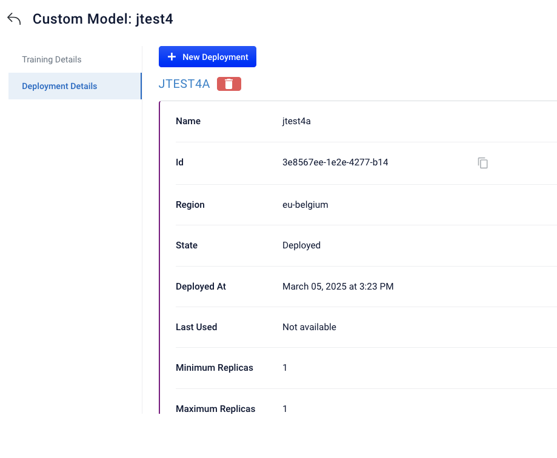Screen dimensions: 557x458
Task: Click the Custom Model: jtest4 title
Action: click(x=102, y=19)
